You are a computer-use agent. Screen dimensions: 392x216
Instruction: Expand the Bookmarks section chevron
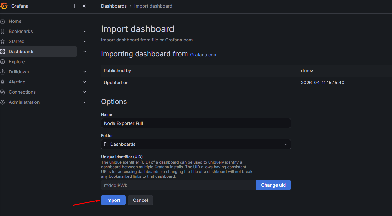click(85, 31)
